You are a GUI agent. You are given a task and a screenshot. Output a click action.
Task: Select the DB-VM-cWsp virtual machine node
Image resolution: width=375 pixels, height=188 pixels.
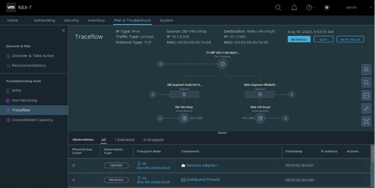184,118
